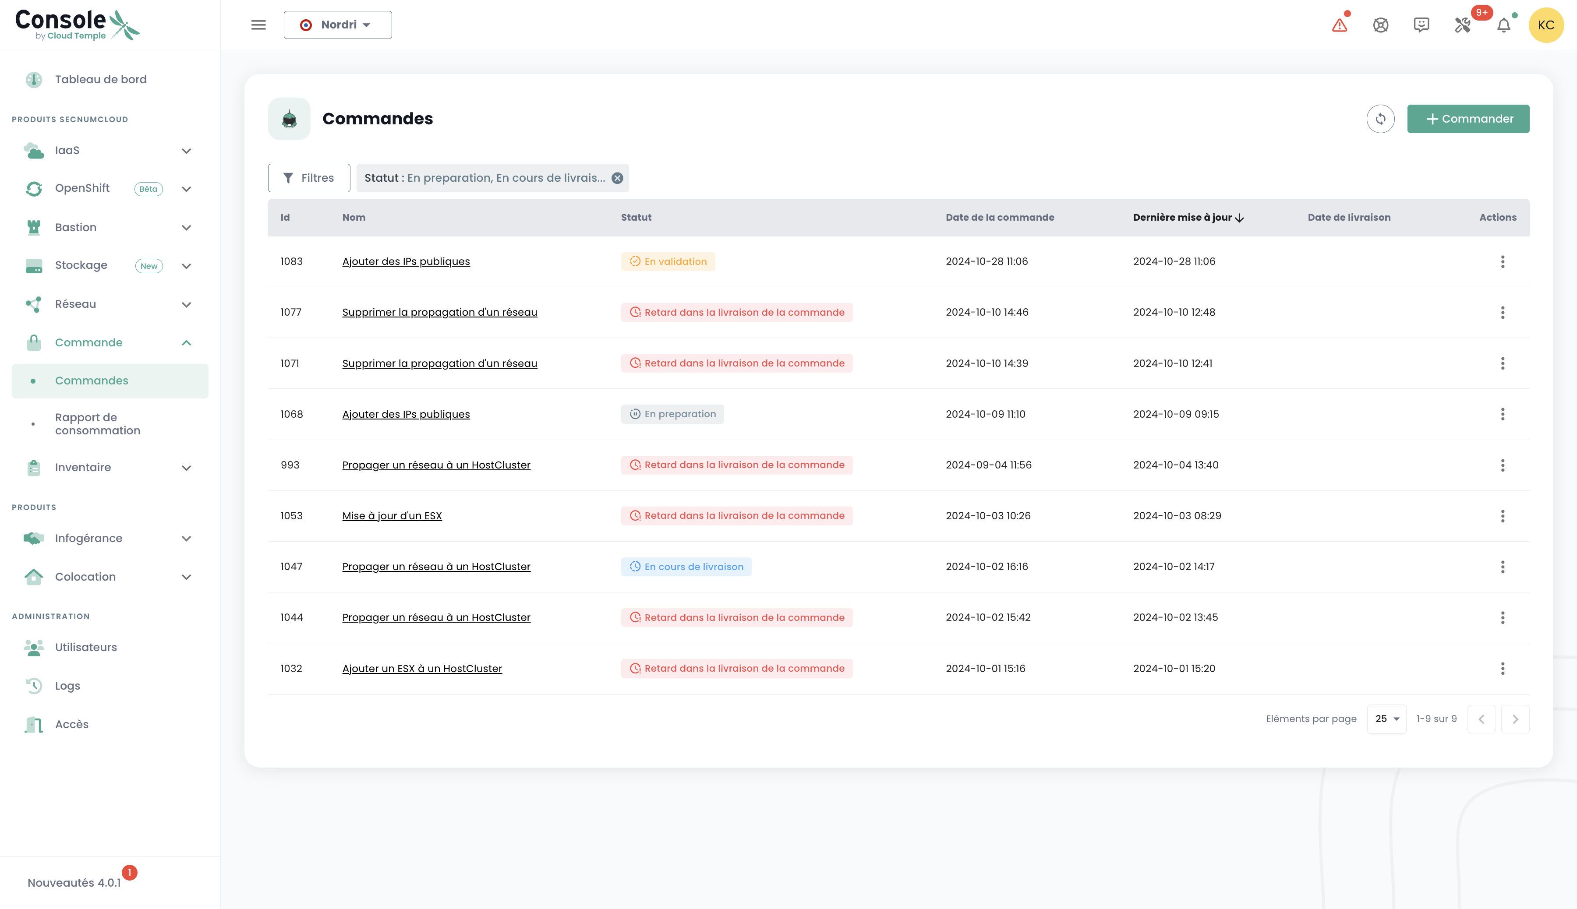Click the red alert warning icon
The width and height of the screenshot is (1577, 909).
tap(1339, 25)
